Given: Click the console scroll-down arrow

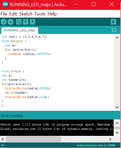Looking at the screenshot, I should point(117,133).
